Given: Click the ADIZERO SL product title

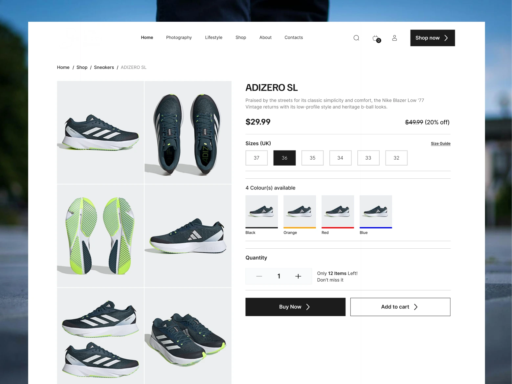Looking at the screenshot, I should coord(272,88).
